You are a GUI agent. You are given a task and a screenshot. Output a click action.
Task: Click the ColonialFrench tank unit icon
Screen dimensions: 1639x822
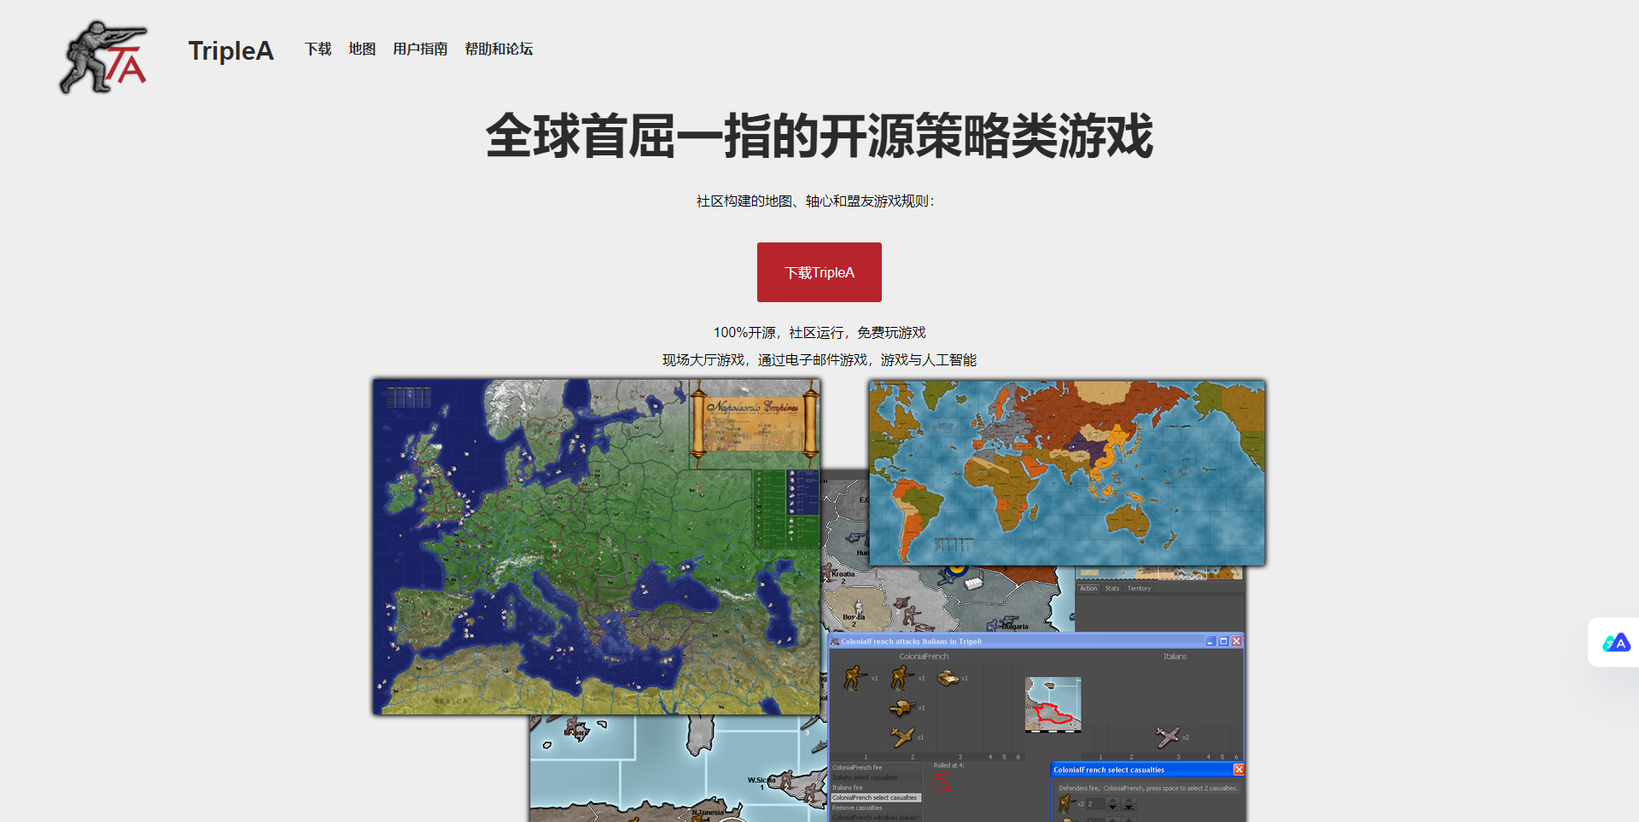[x=948, y=678]
